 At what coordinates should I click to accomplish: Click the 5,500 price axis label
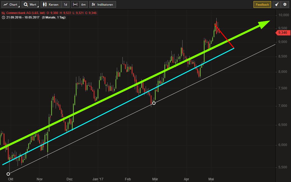(x=282, y=167)
